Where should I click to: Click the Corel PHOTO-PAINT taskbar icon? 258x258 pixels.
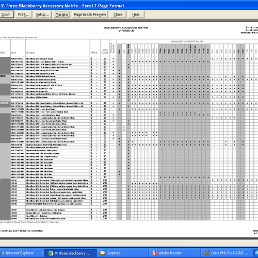206,253
